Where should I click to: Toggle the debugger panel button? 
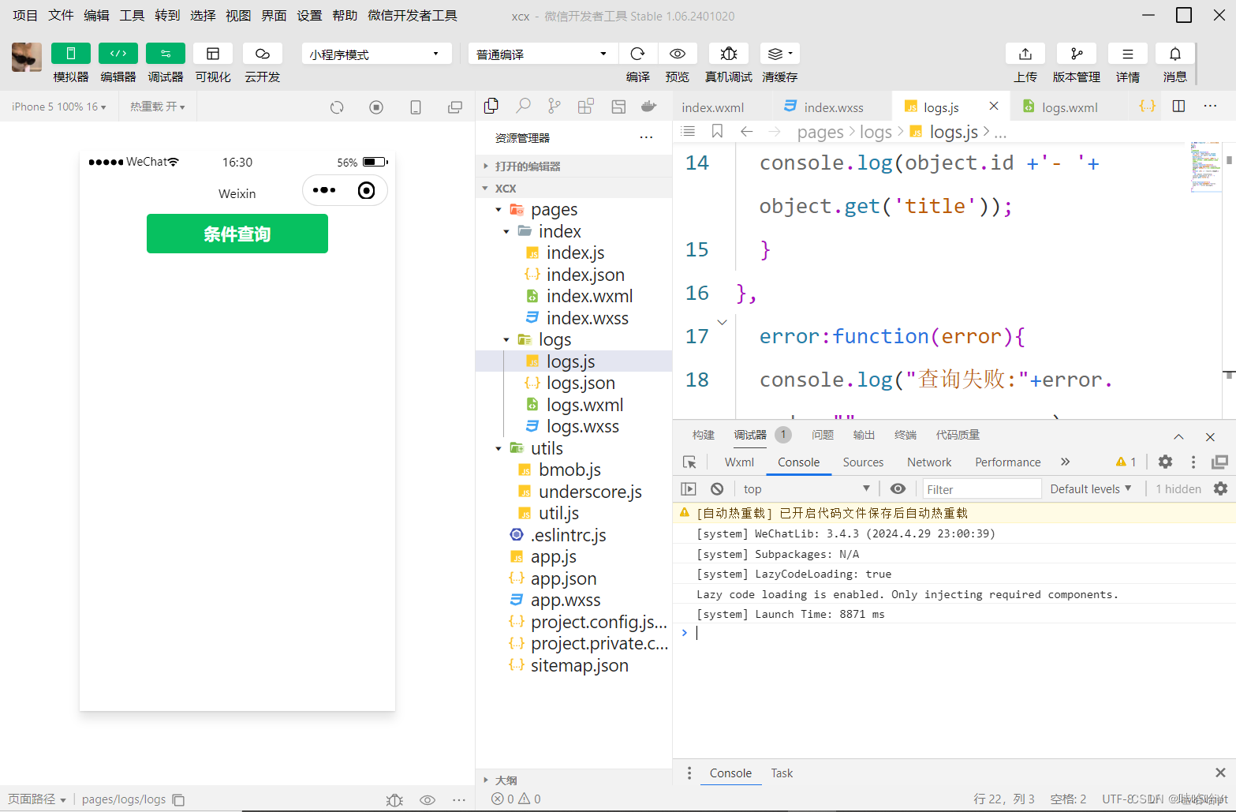point(166,54)
